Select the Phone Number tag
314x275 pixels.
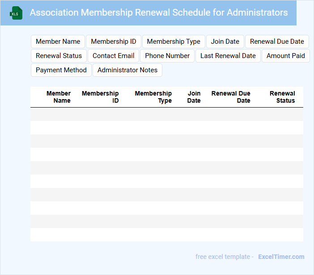(x=167, y=56)
